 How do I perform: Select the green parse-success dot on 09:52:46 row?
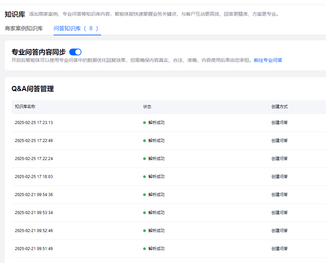pyautogui.click(x=145, y=230)
